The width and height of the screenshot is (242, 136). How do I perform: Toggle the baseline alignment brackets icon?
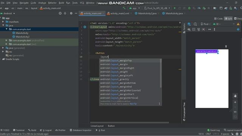(x=203, y=29)
